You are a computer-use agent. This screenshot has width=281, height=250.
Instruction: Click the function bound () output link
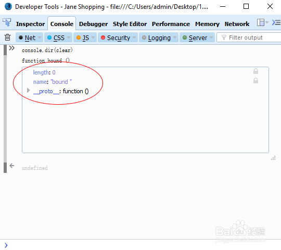tap(46, 60)
